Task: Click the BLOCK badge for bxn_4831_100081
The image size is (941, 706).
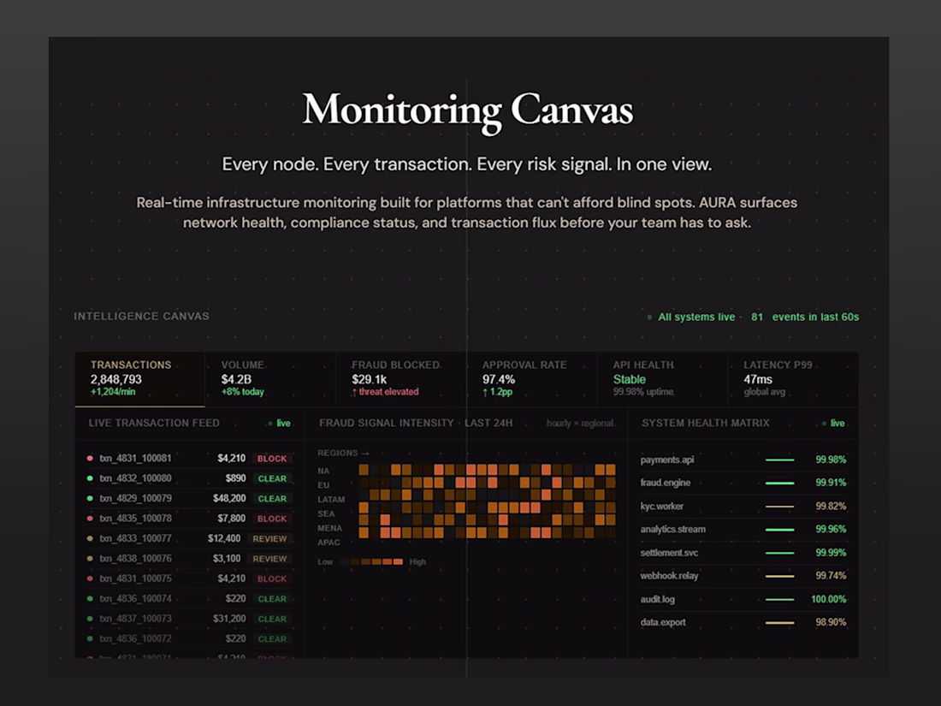Action: (x=272, y=459)
